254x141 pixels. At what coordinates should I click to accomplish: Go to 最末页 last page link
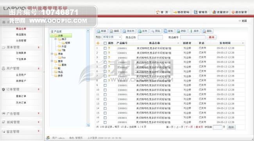click(x=199, y=127)
